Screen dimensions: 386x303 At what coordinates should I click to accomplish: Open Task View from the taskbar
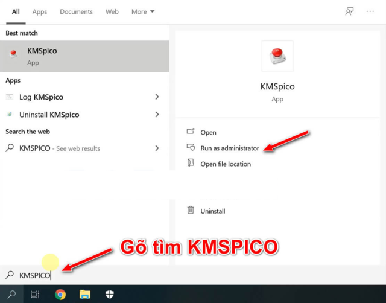point(35,294)
